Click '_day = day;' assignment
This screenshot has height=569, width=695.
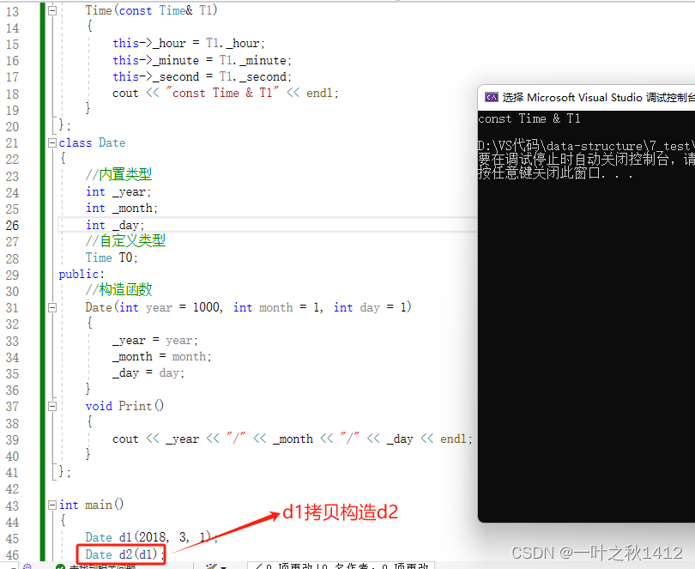click(148, 373)
